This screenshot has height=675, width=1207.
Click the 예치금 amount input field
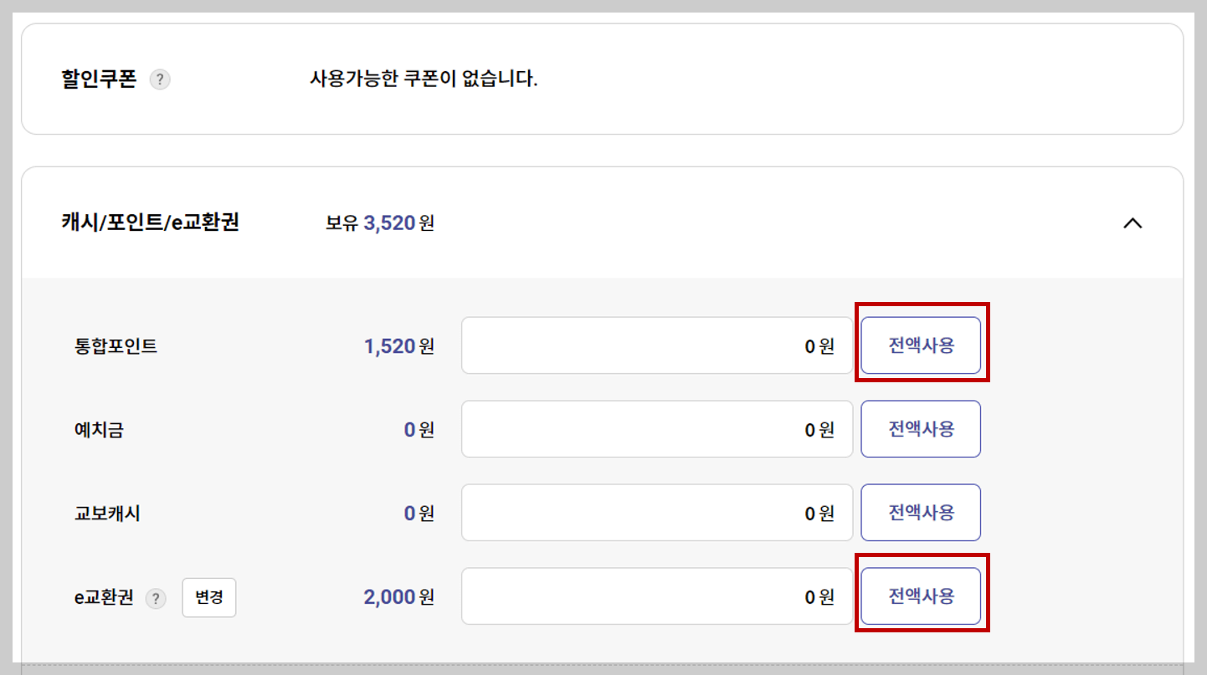point(657,429)
